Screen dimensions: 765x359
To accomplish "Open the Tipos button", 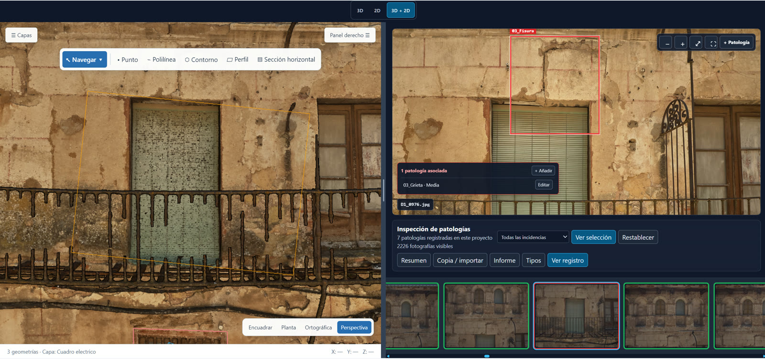I will click(x=534, y=260).
